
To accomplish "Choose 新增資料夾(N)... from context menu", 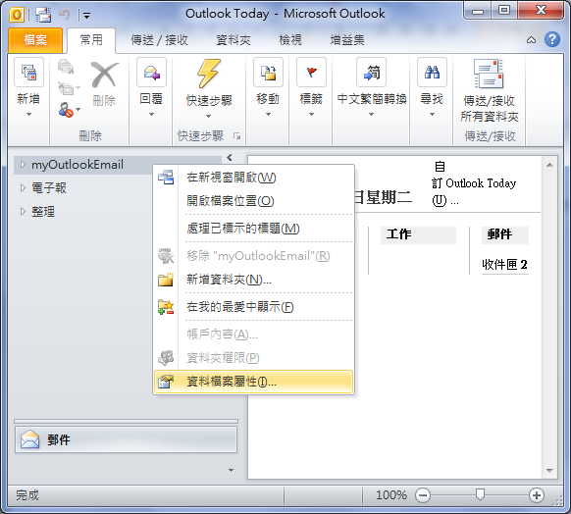I will [253, 280].
